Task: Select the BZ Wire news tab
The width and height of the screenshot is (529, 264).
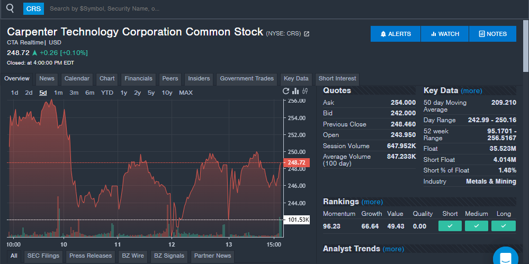Action: point(133,256)
